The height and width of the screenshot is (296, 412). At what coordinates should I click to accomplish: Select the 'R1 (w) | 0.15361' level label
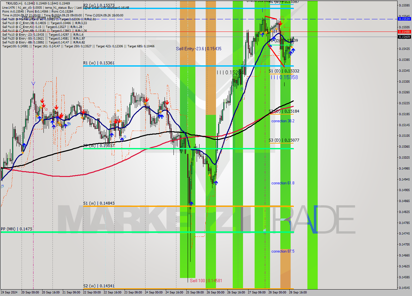(99, 63)
